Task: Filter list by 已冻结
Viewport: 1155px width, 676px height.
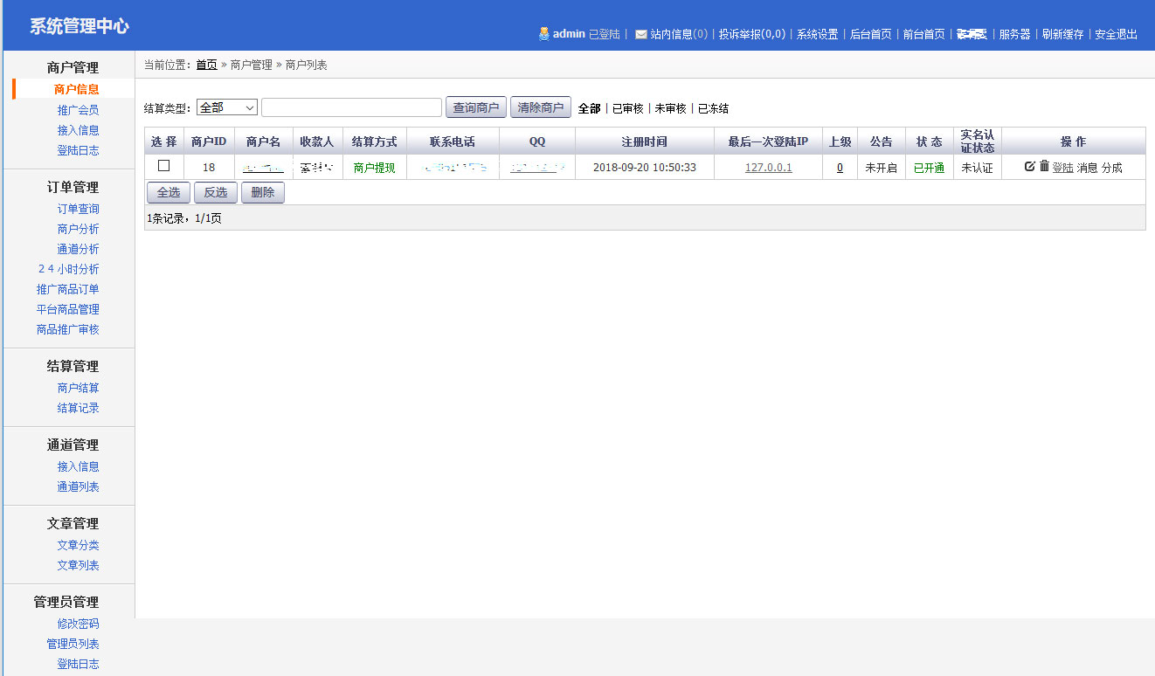Action: click(713, 108)
